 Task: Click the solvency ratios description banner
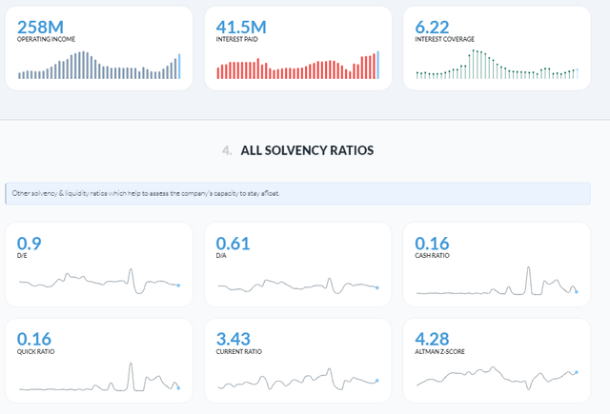pyautogui.click(x=305, y=193)
